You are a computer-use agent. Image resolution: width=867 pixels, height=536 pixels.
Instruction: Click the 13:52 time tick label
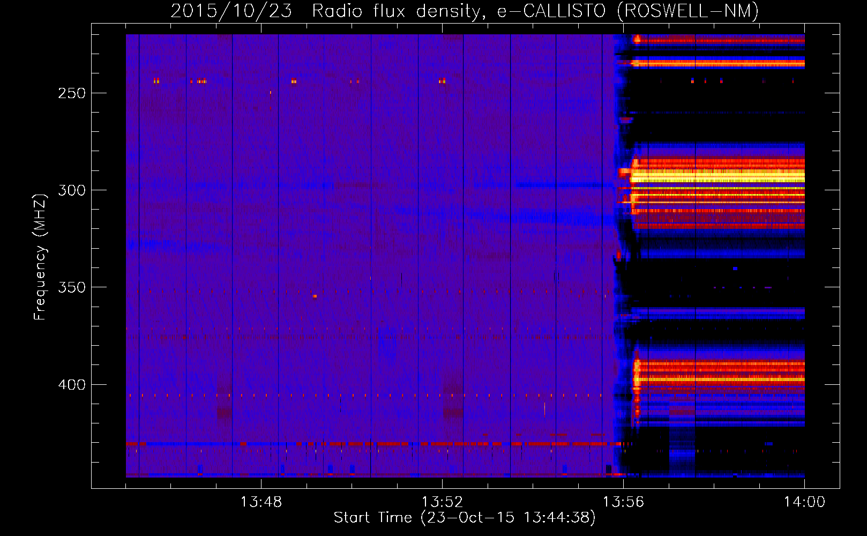pyautogui.click(x=442, y=502)
